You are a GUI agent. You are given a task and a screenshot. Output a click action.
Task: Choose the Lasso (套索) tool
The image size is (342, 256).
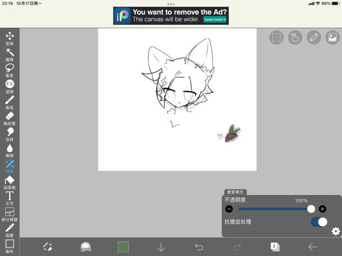(x=9, y=69)
